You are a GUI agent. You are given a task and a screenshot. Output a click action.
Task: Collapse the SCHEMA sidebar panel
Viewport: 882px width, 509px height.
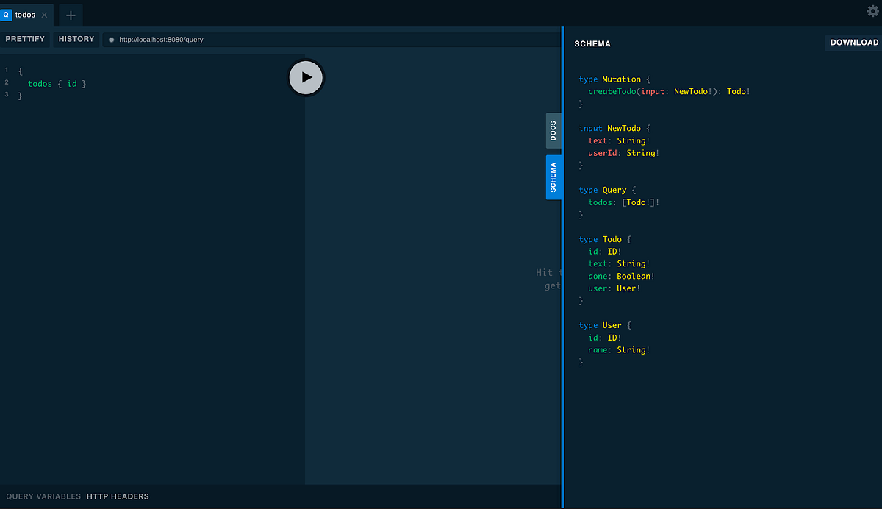point(554,177)
